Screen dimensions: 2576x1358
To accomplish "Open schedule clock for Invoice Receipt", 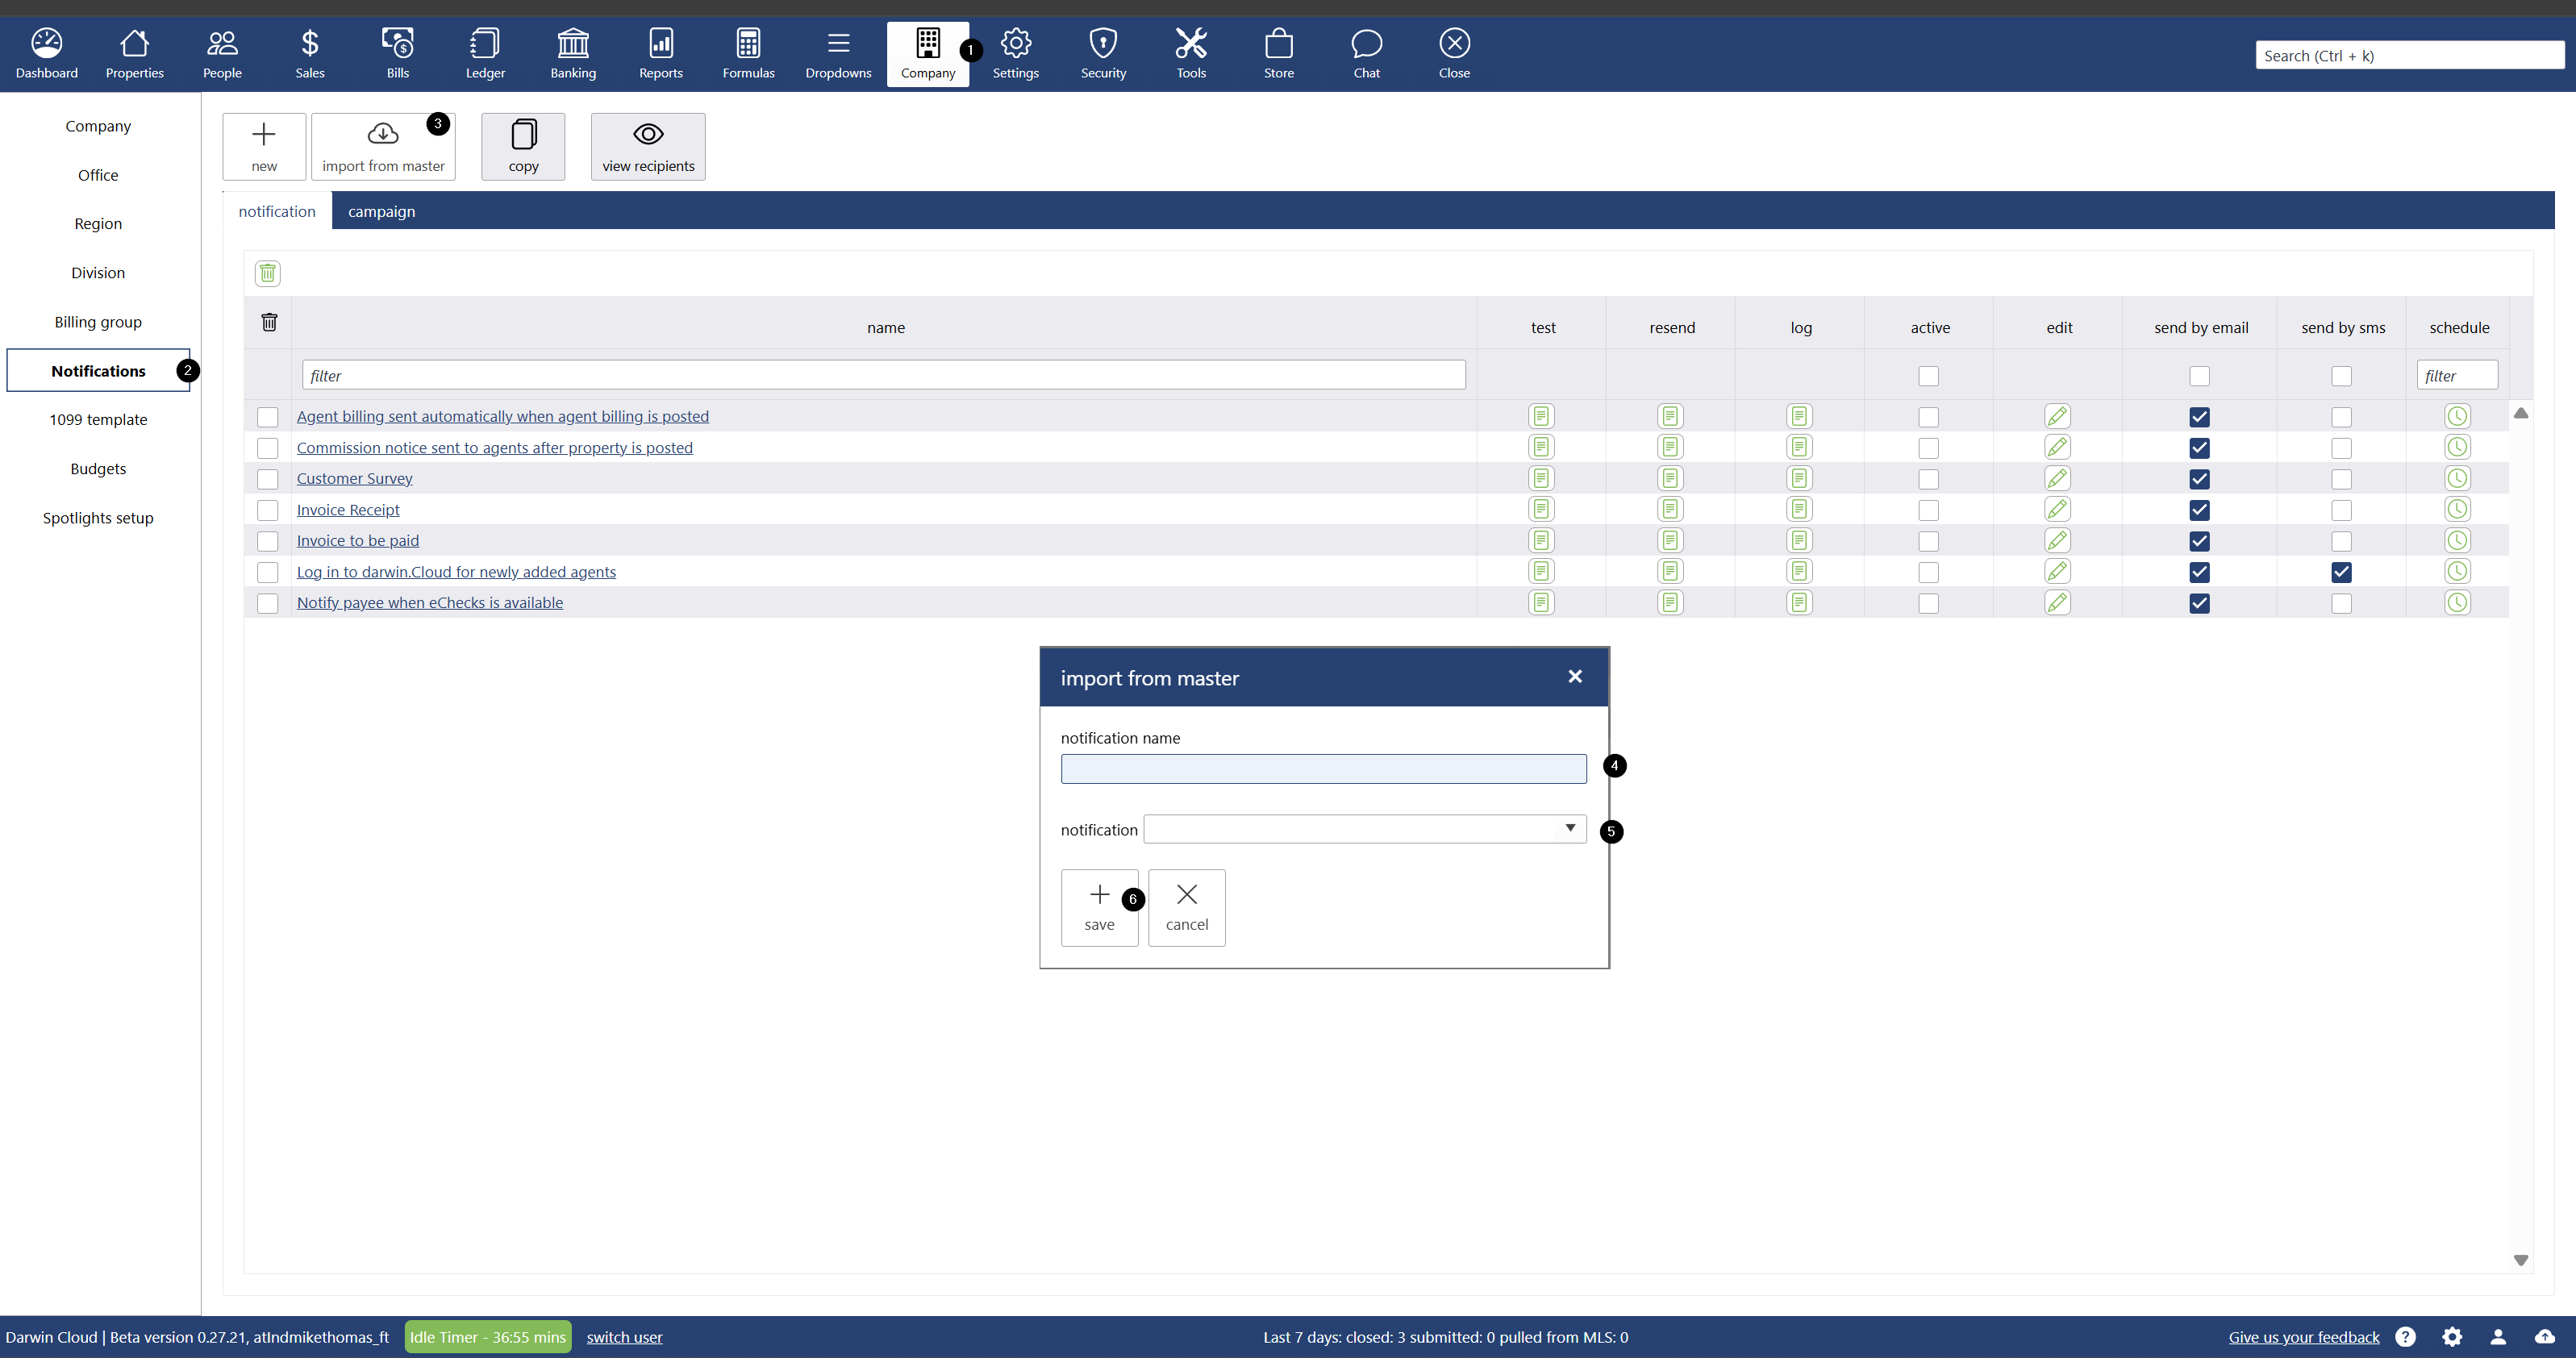I will click(x=2457, y=509).
